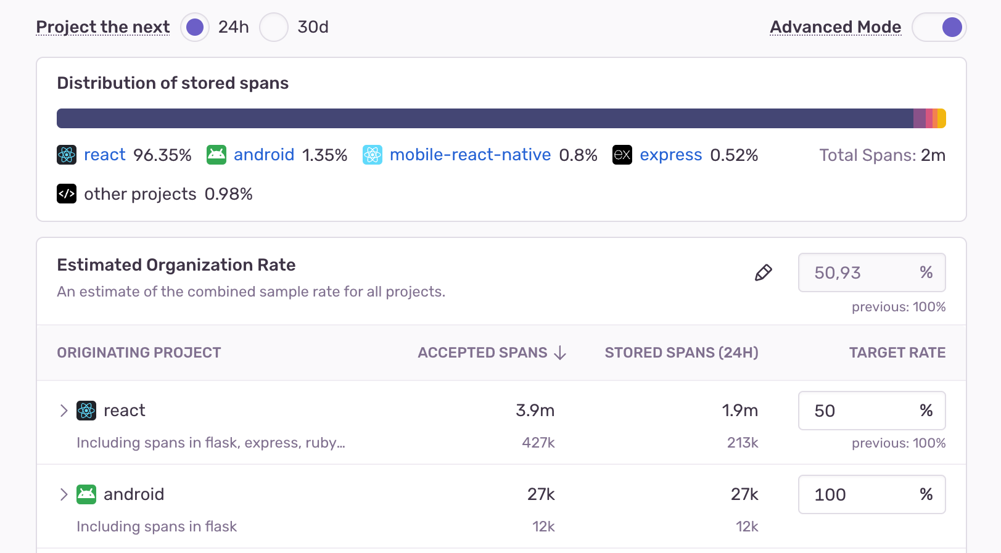
Task: Click the Originating Project column header
Action: (x=139, y=353)
